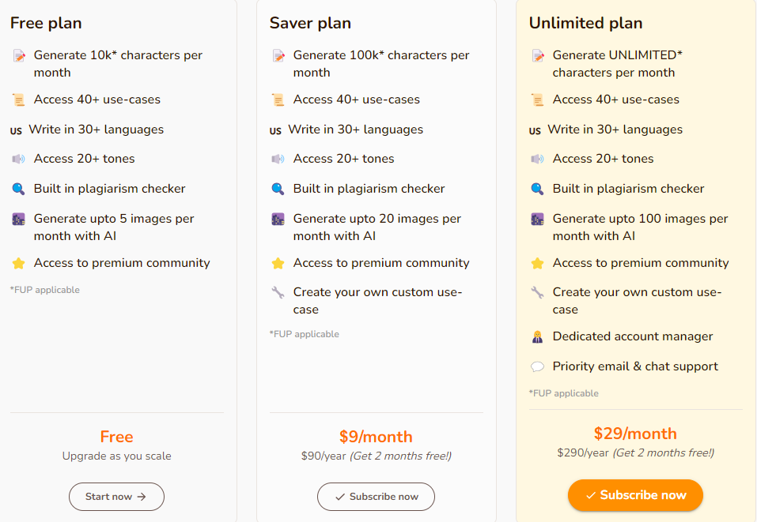Click the scroll icon in Saver plan
The image size is (757, 522).
click(278, 100)
